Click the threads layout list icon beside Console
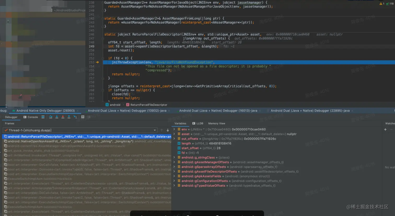The height and width of the screenshot is (216, 395). tap(43, 117)
